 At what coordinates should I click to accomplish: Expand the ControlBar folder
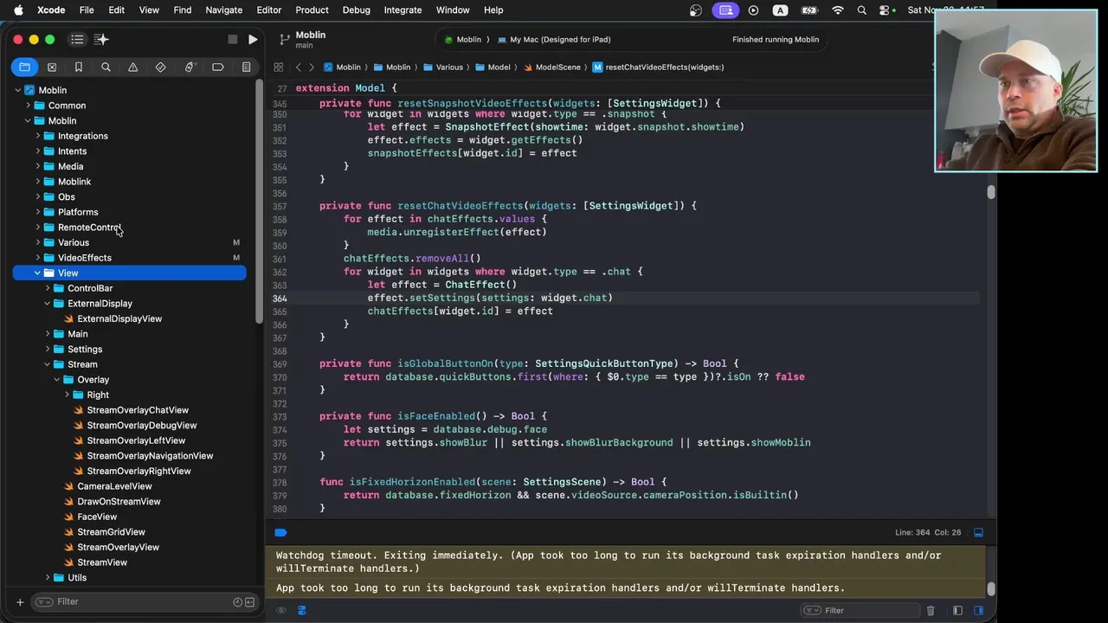click(x=48, y=288)
